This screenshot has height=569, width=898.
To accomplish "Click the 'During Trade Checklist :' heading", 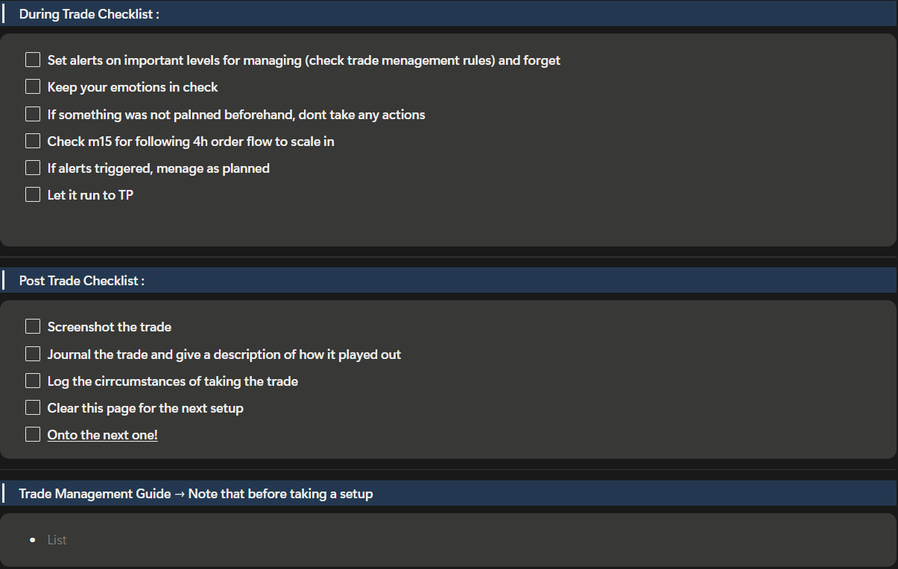I will pos(89,14).
